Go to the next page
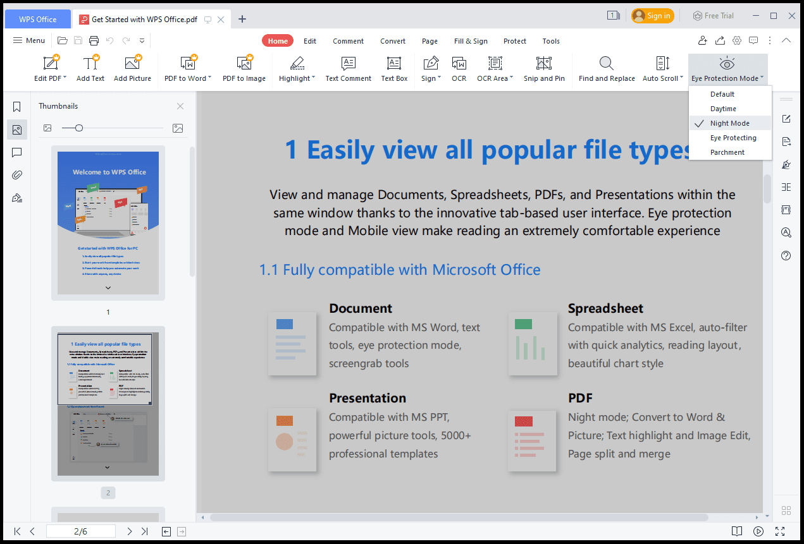The height and width of the screenshot is (544, 804). 129,531
